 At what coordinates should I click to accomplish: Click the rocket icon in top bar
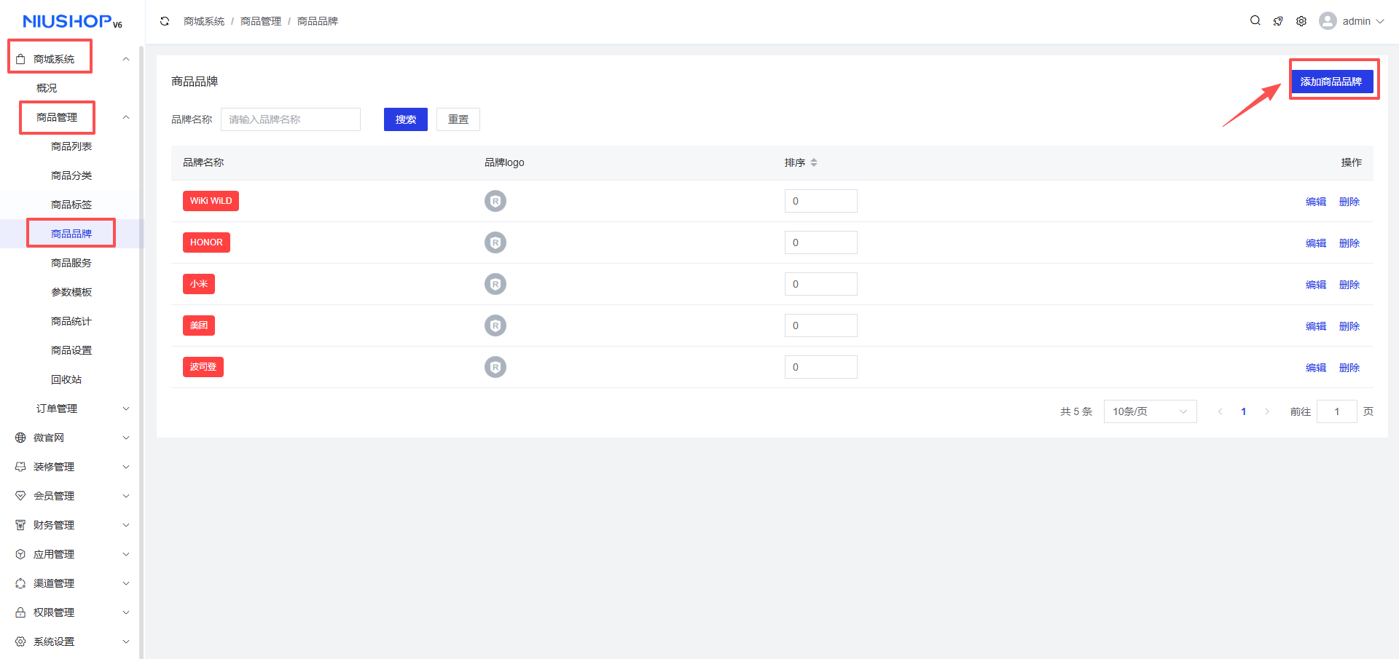1278,21
